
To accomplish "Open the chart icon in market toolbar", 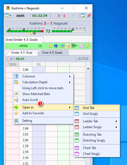I will [x=63, y=46].
